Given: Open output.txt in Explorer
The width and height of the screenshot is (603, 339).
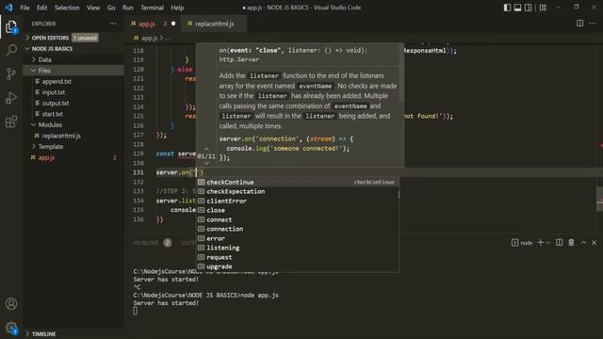Looking at the screenshot, I should click(73, 103).
